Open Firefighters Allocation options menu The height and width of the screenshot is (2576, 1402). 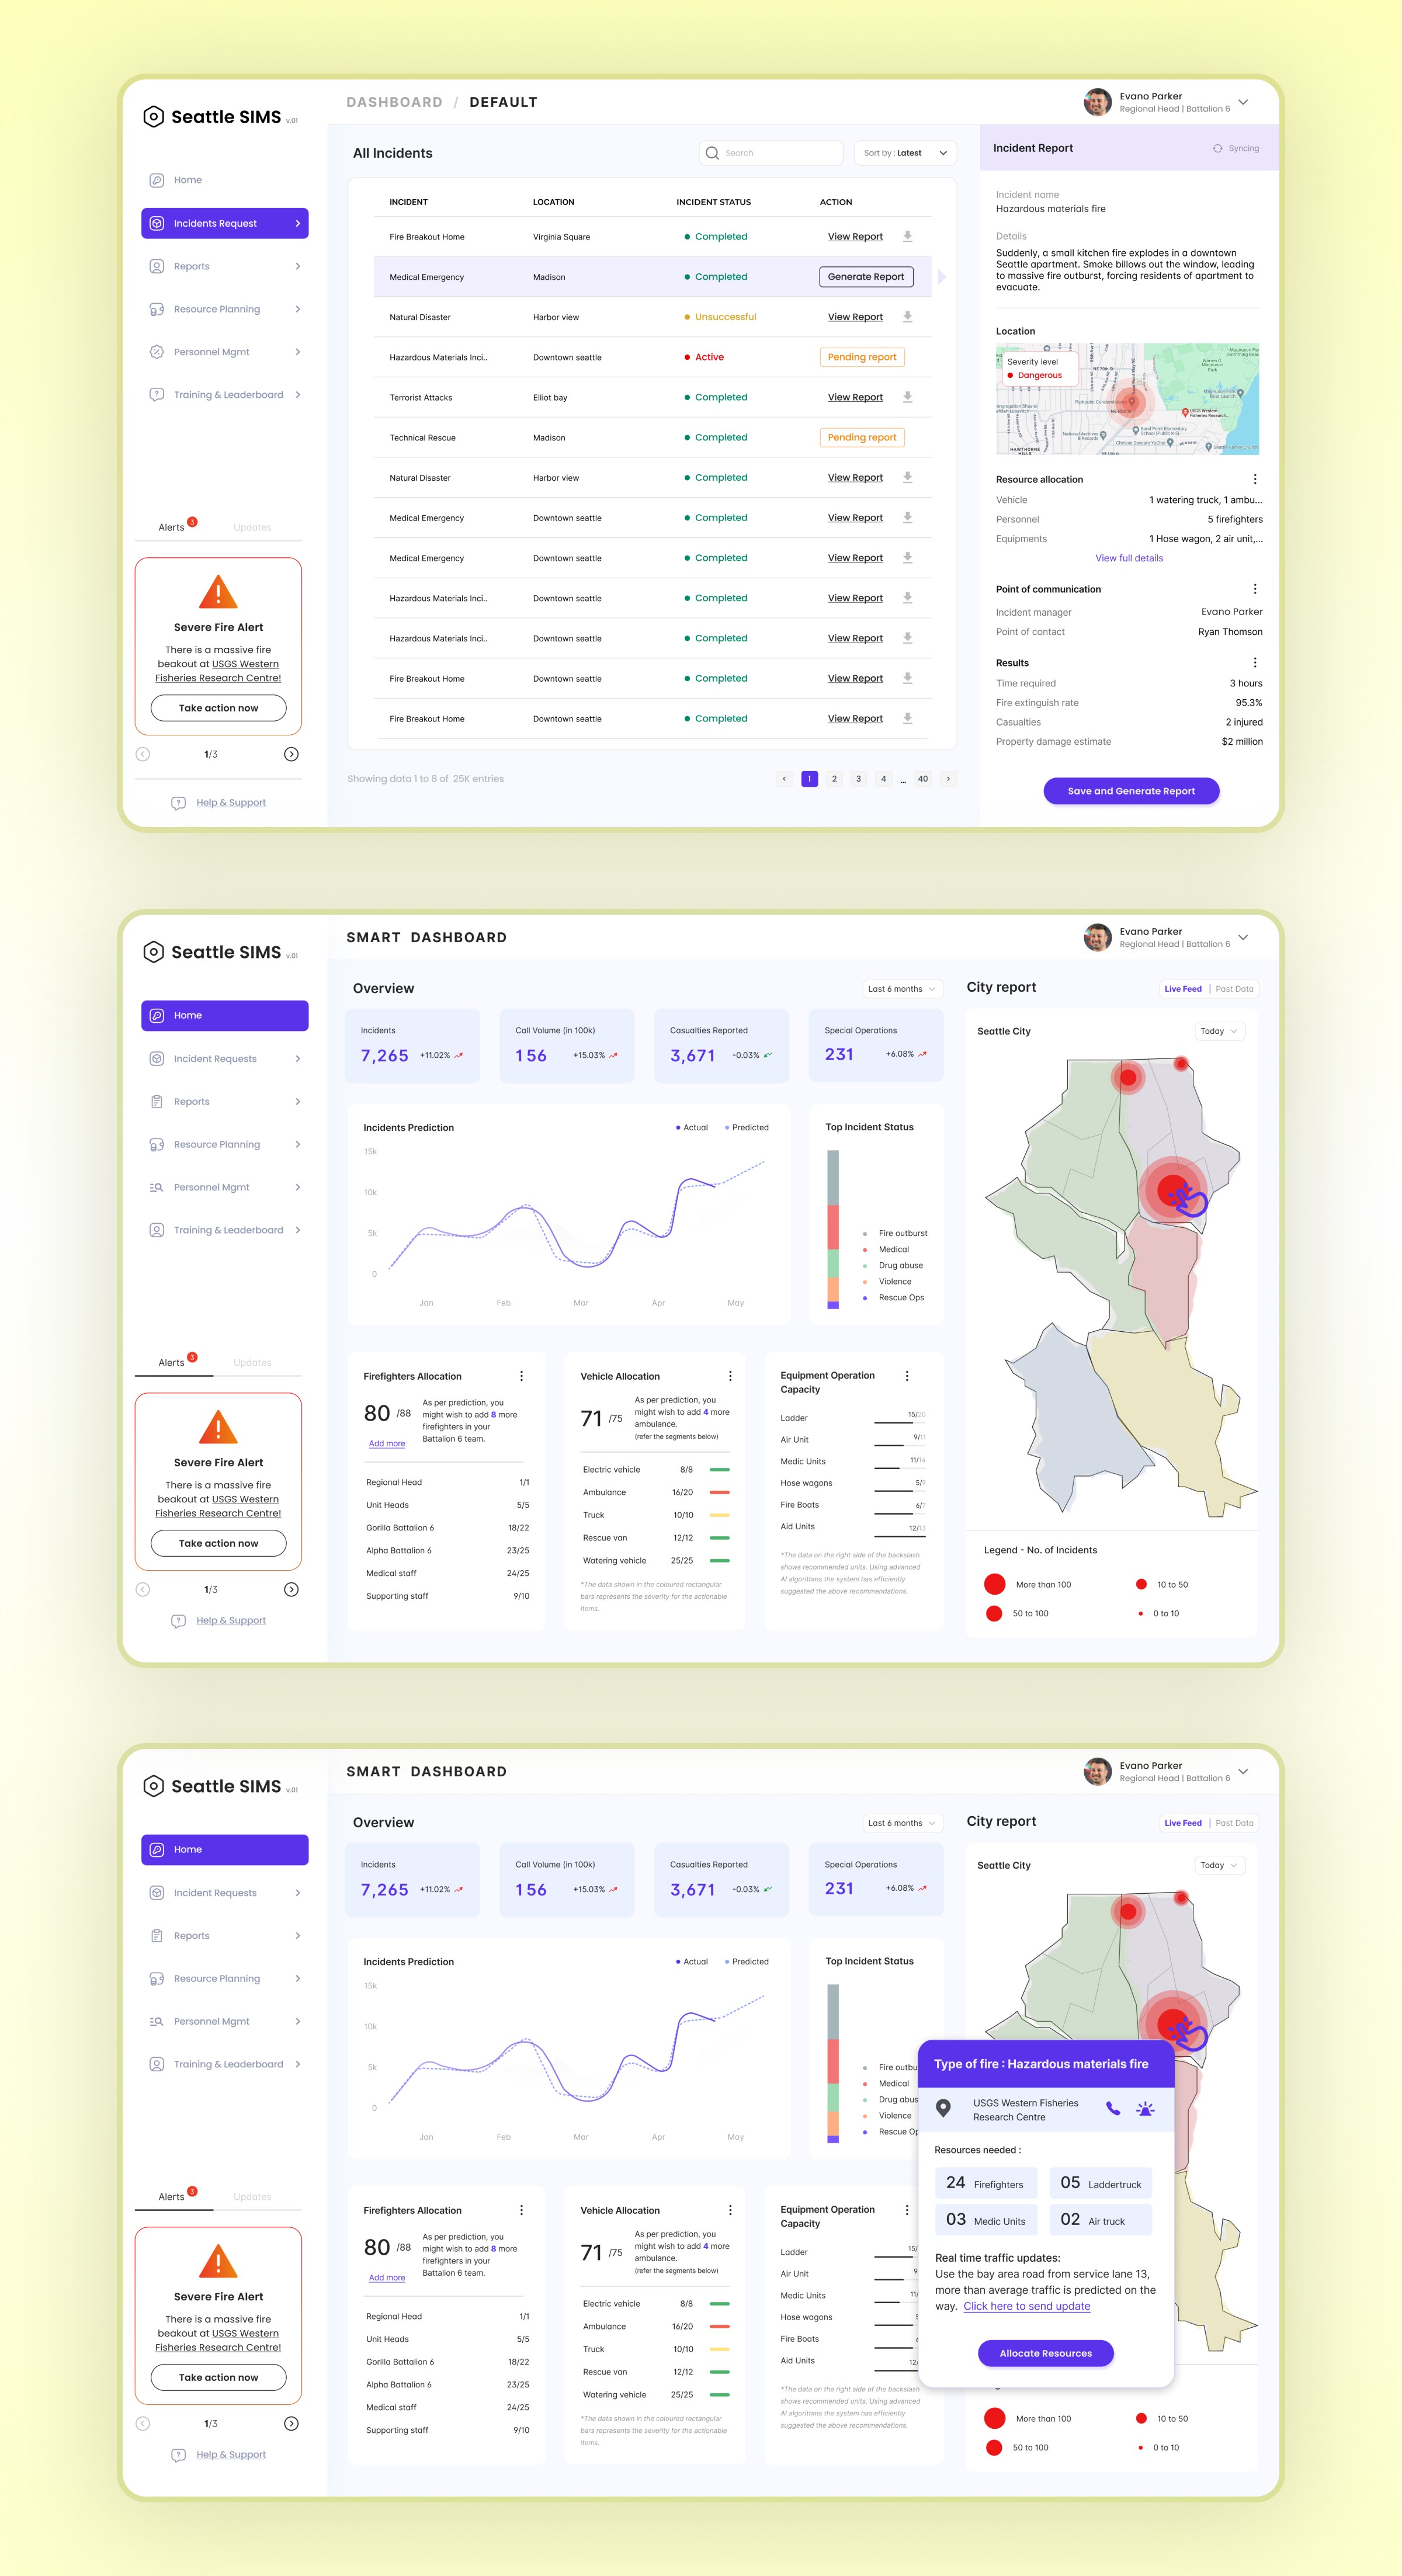click(x=521, y=1376)
